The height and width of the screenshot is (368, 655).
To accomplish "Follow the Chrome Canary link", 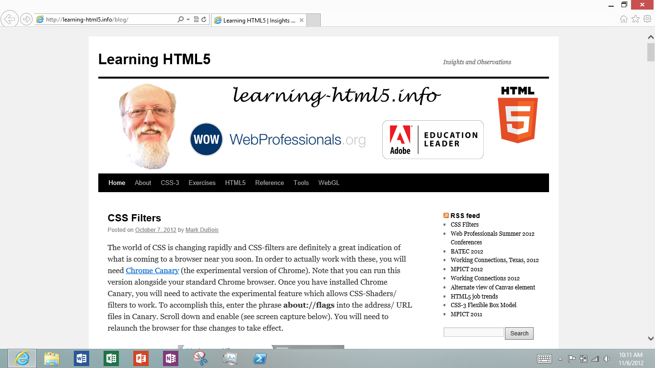I will (x=152, y=271).
